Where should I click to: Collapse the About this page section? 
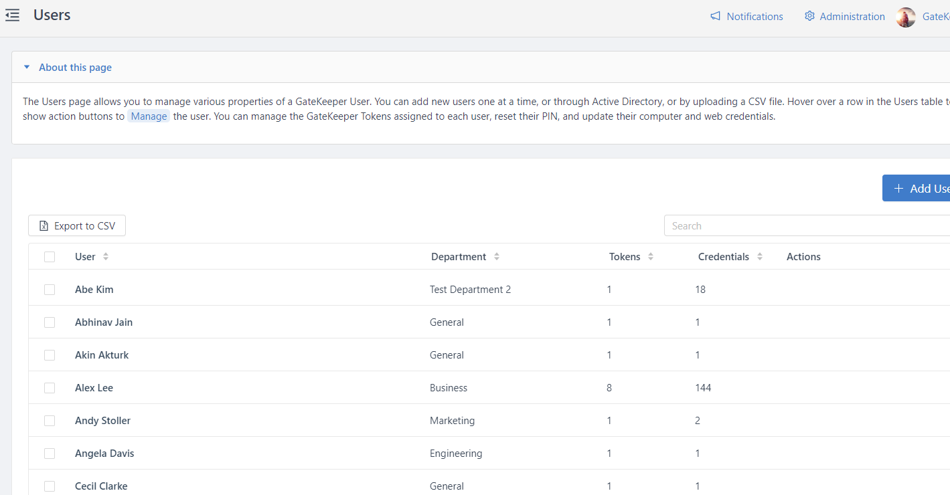pos(27,68)
